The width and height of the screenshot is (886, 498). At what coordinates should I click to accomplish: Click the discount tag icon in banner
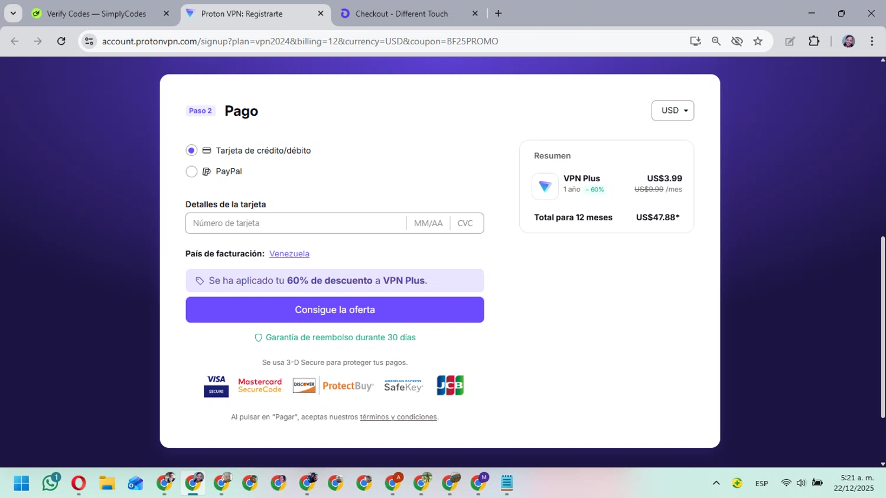(x=200, y=281)
